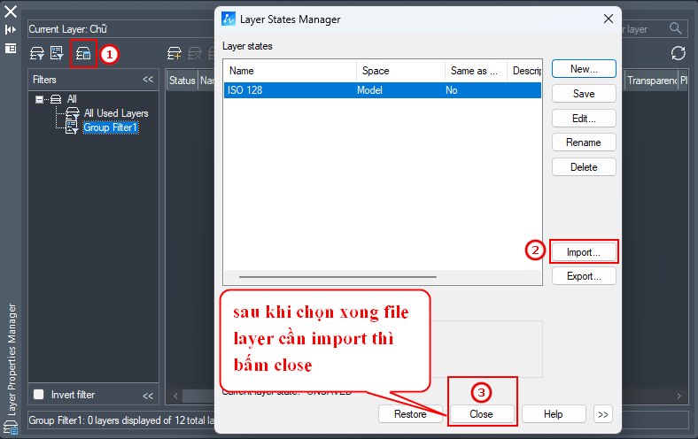Click the Description column header
The width and height of the screenshot is (698, 439).
pos(524,71)
